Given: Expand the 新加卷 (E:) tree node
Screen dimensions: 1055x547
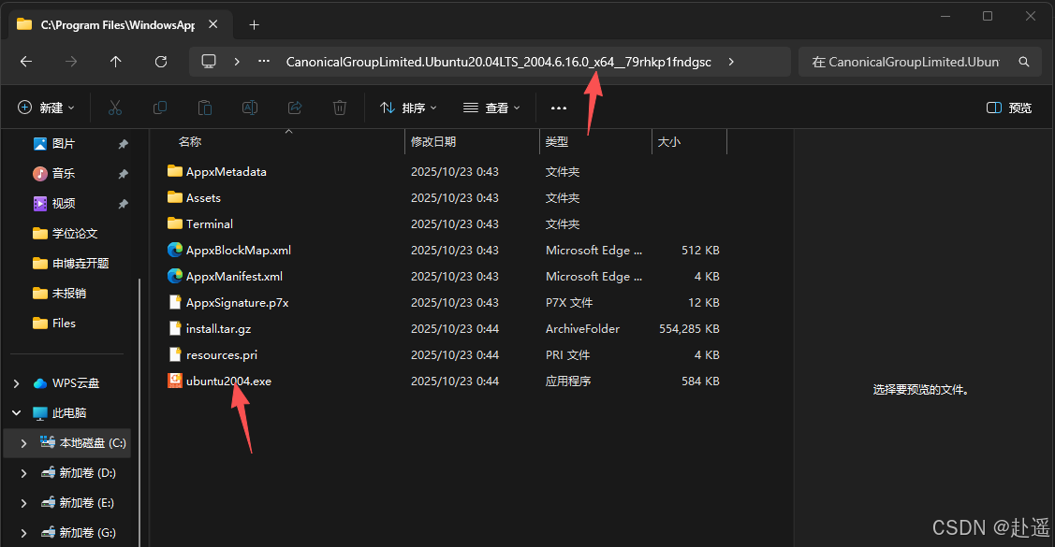Looking at the screenshot, I should point(24,503).
